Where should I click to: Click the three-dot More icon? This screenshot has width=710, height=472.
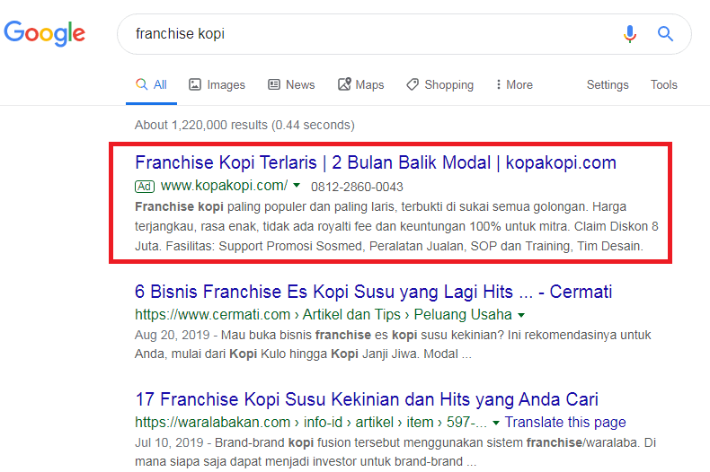(x=498, y=84)
